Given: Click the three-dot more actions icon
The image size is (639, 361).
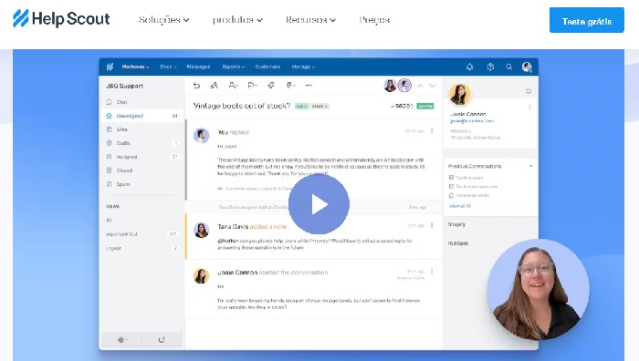Looking at the screenshot, I should tap(309, 86).
